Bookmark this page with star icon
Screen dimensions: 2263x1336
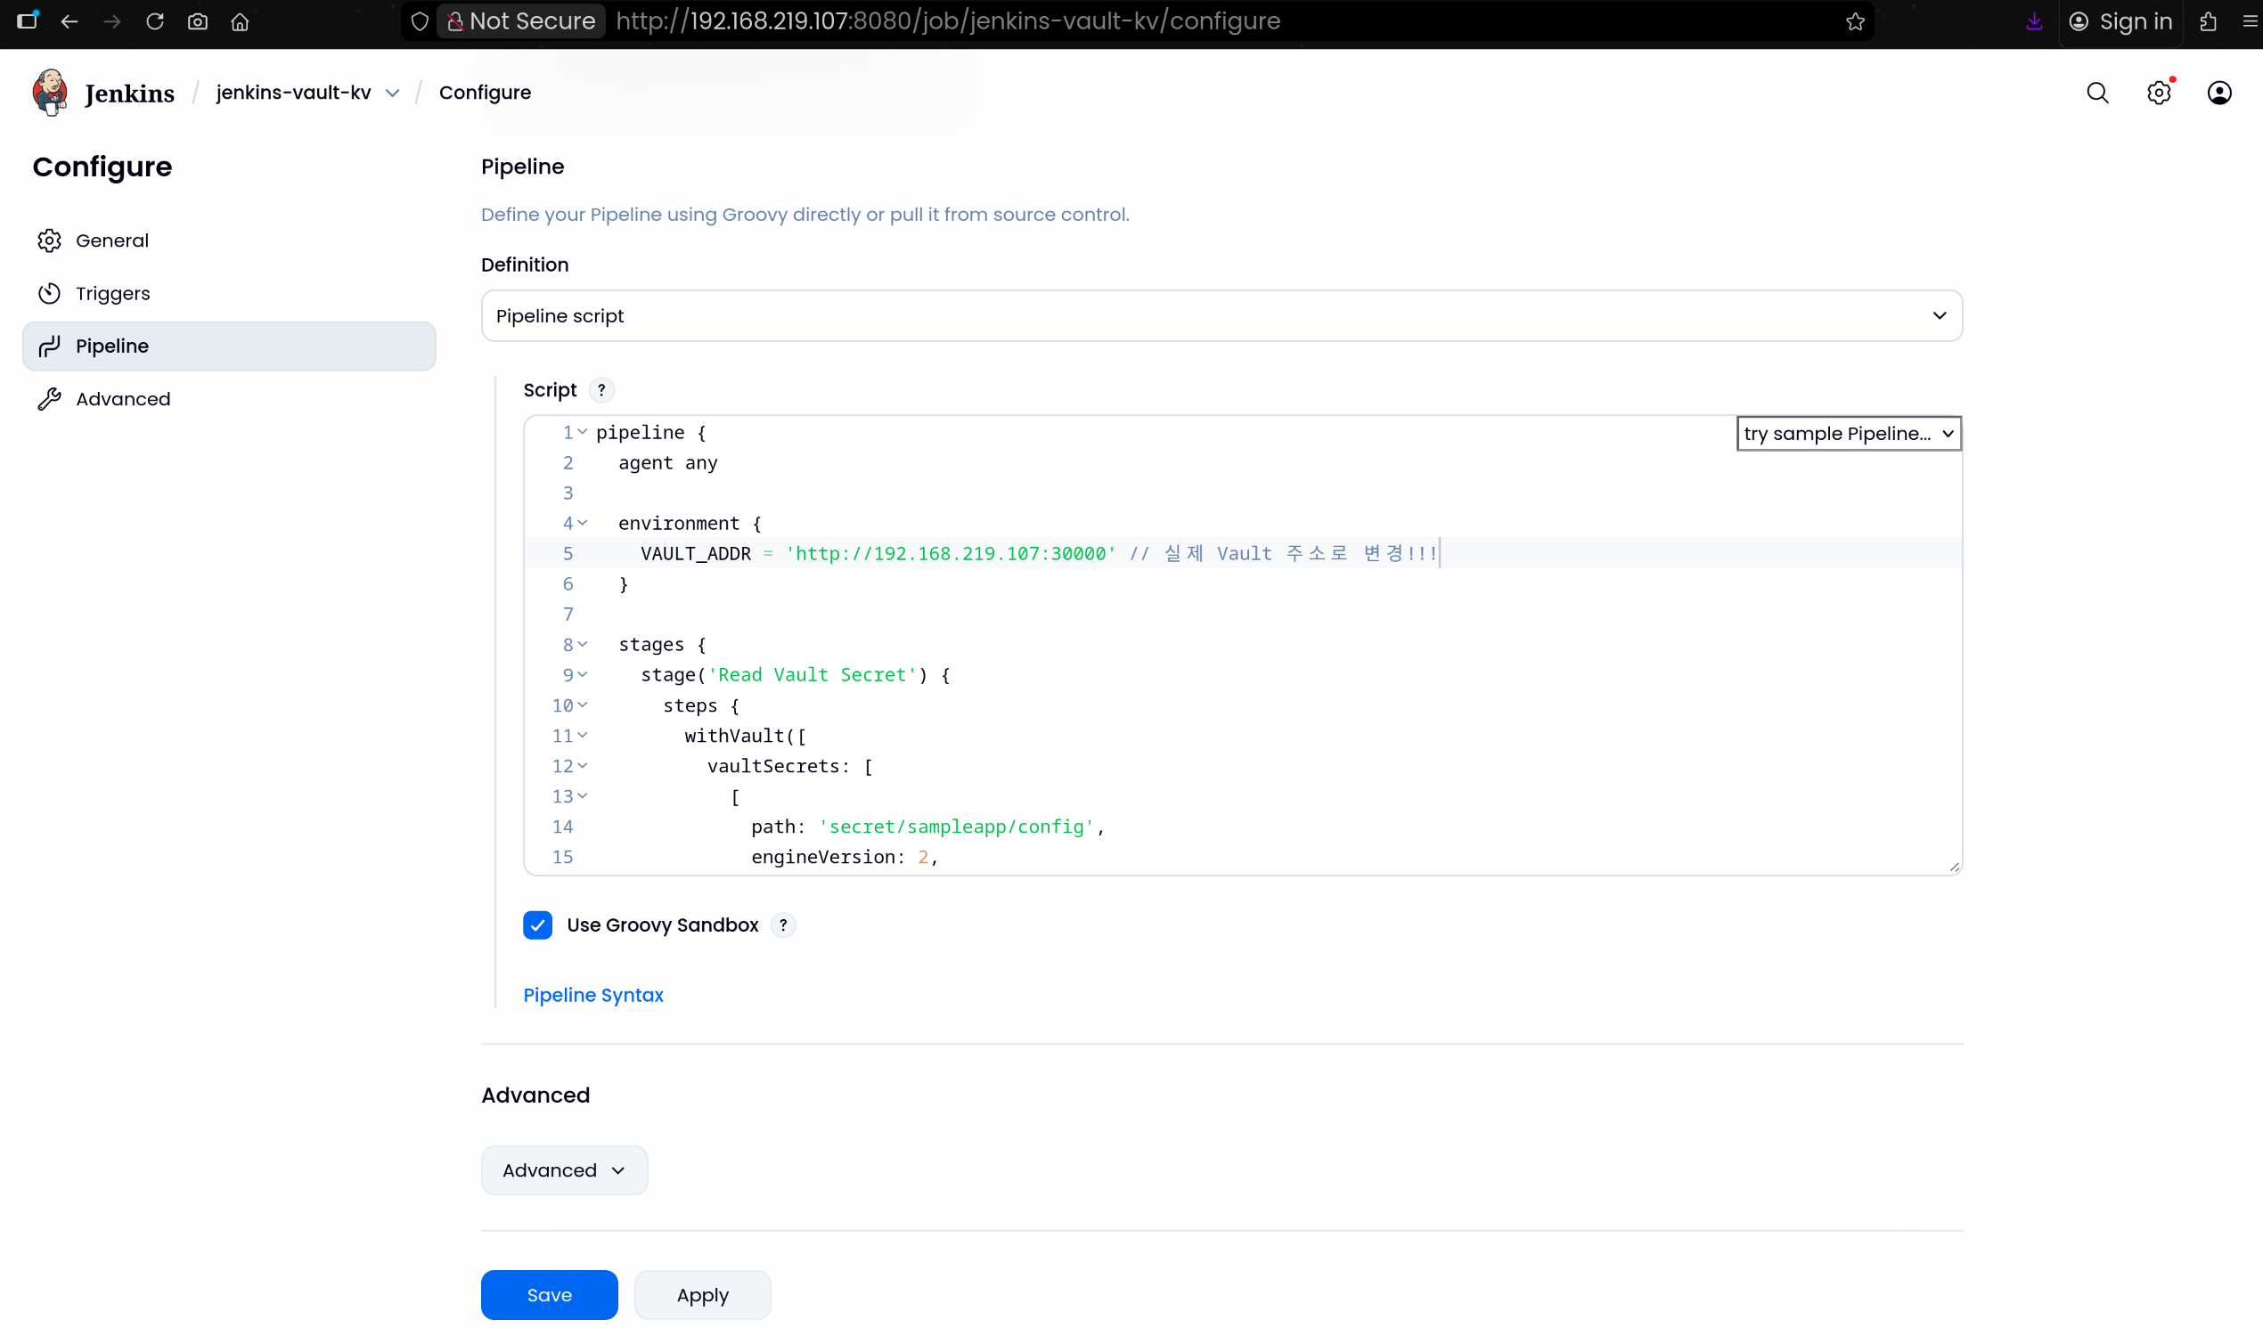(x=1854, y=21)
